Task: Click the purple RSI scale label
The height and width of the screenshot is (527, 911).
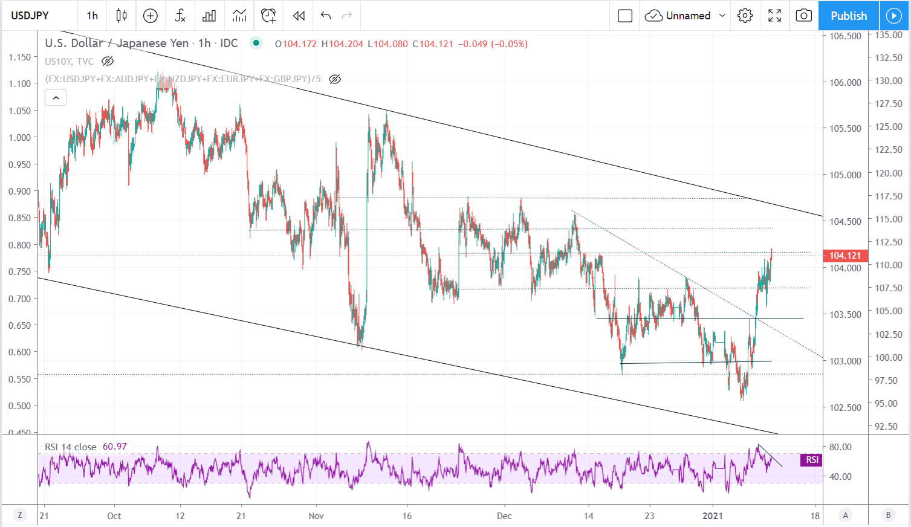Action: [x=812, y=460]
